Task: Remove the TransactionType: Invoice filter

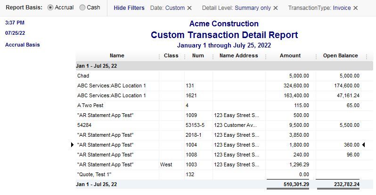Action: point(355,8)
